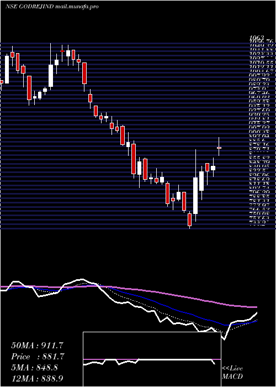Screen dimensions: 276x387
Task: Click the rightmost small red candle
Action: click(x=219, y=148)
